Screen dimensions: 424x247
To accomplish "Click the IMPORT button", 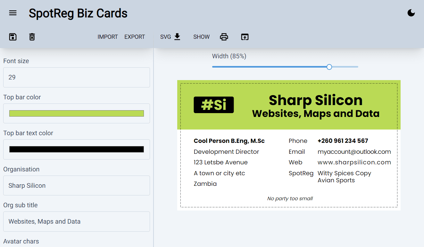I will click(x=108, y=37).
